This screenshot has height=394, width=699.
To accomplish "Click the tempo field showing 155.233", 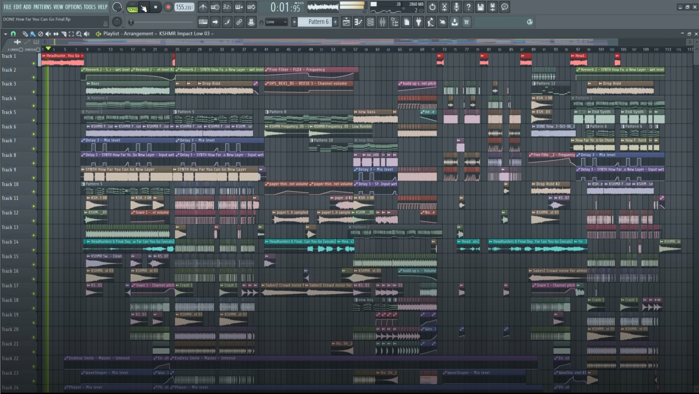I will [x=184, y=7].
